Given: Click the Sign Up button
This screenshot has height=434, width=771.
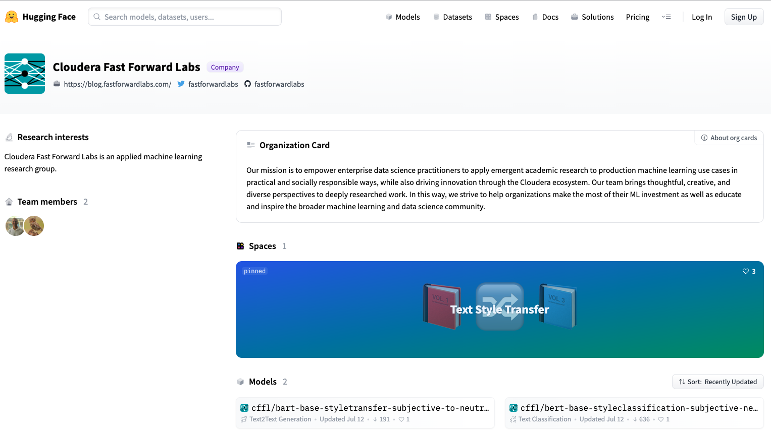Looking at the screenshot, I should pyautogui.click(x=744, y=17).
